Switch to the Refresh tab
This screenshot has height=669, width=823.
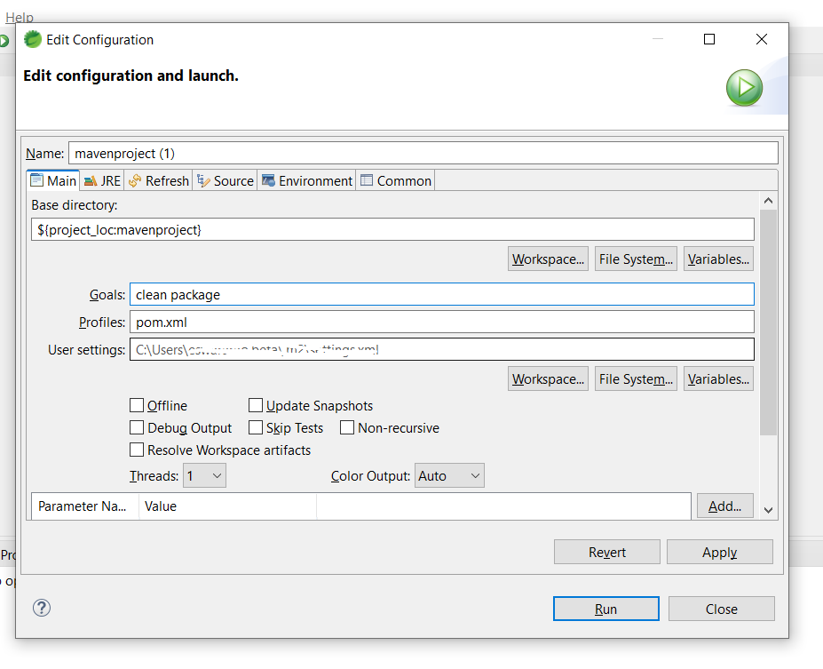pos(159,180)
